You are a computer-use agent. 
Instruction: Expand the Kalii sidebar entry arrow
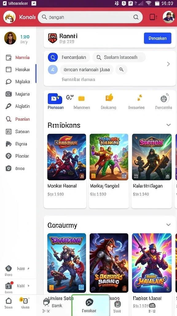point(29,286)
